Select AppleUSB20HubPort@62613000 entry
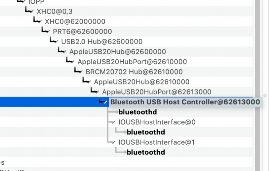The height and width of the screenshot is (171, 269). (157, 92)
